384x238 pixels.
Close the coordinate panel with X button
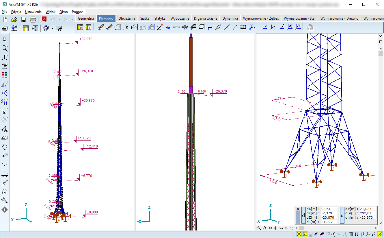[298, 209]
